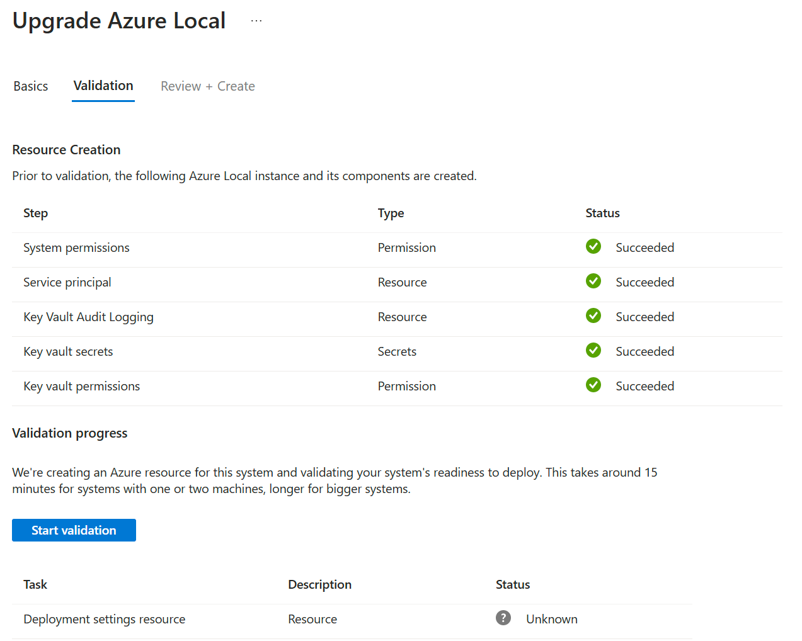Screen dimensions: 802x641
Task: Click the unknown status question mark icon
Action: (x=503, y=618)
